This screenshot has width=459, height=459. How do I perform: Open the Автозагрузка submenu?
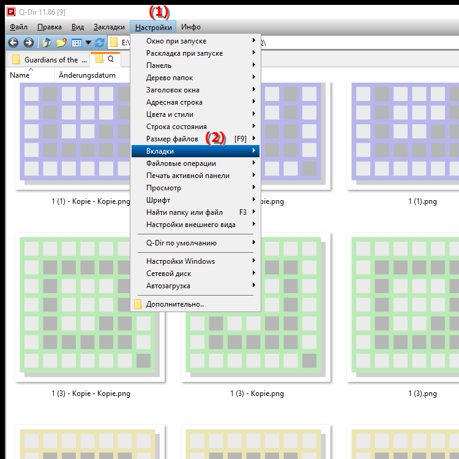tap(195, 286)
